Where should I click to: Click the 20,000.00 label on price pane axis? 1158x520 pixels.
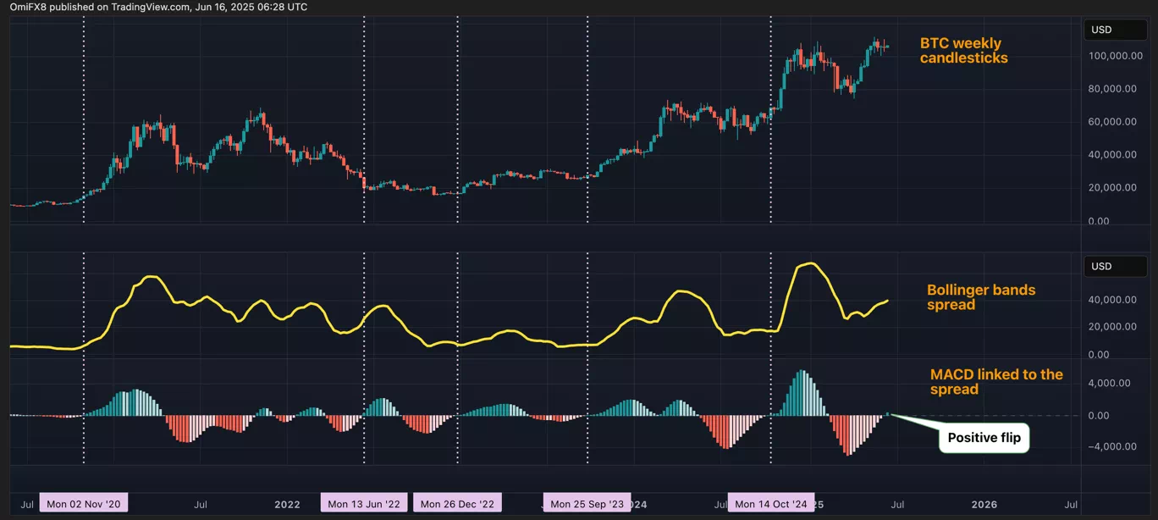(1113, 188)
